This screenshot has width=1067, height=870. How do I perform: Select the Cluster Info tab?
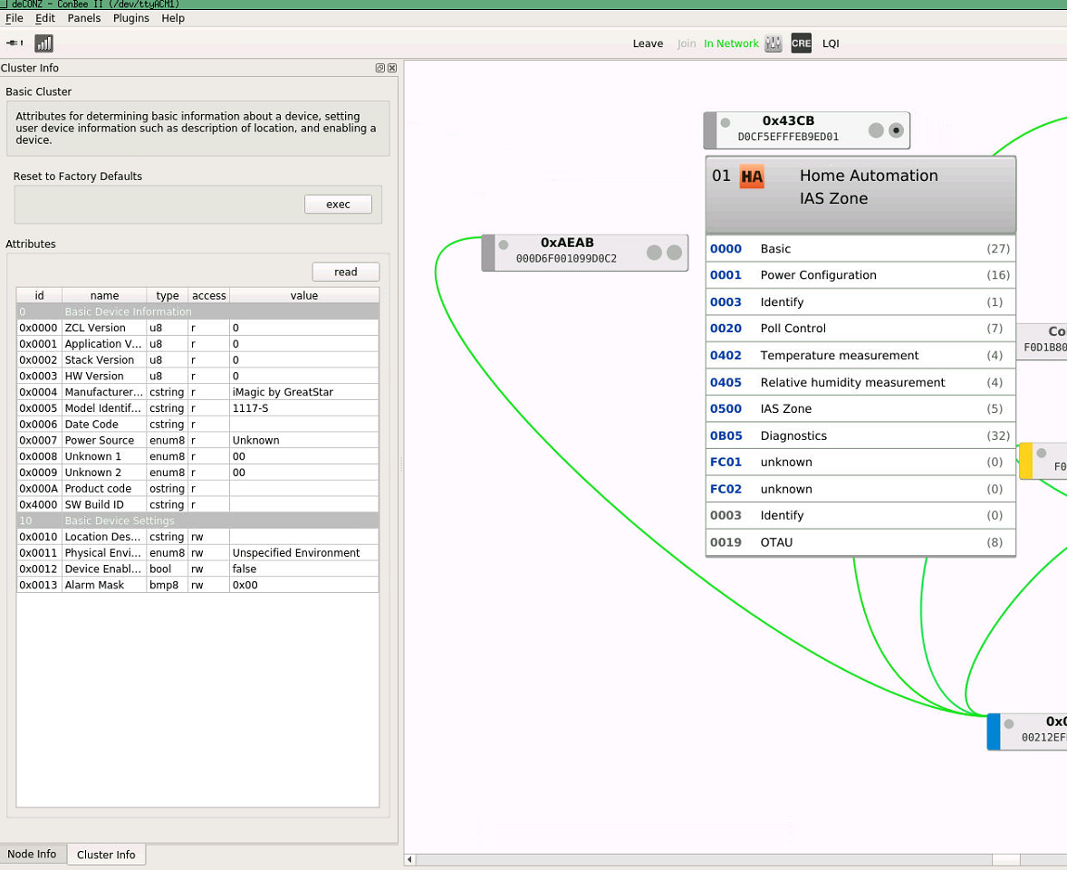[106, 855]
